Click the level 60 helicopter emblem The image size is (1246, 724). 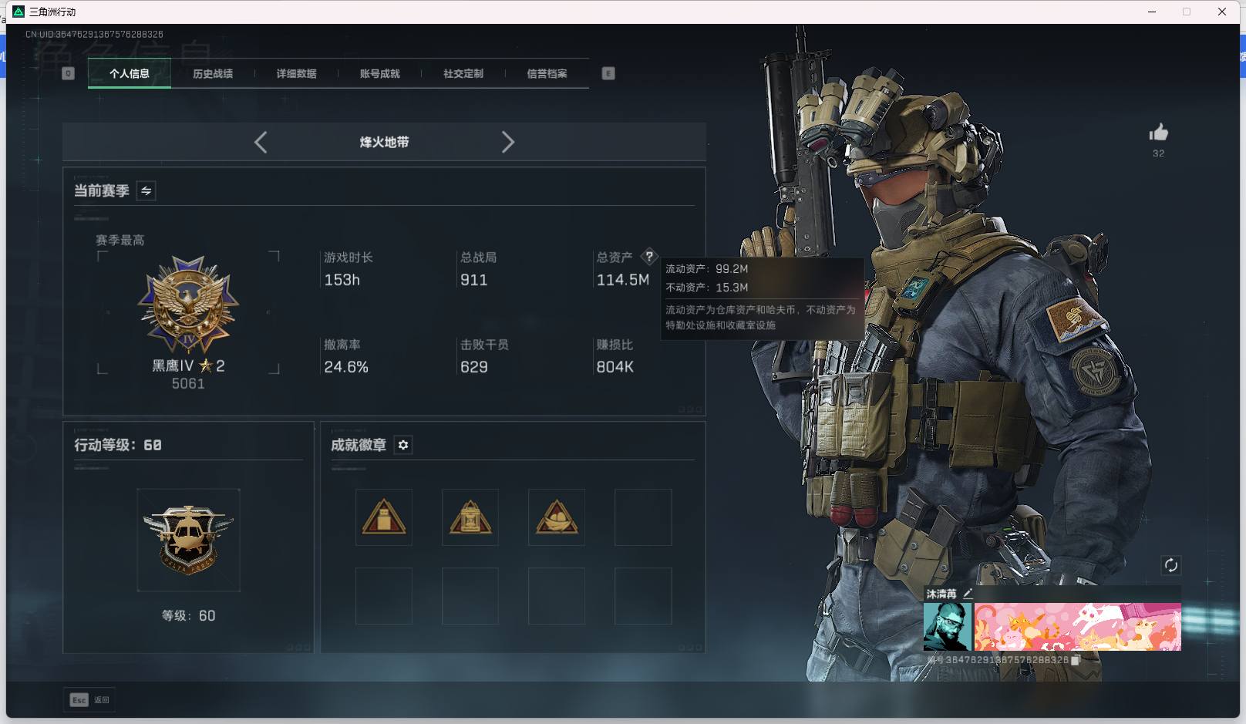click(x=188, y=540)
